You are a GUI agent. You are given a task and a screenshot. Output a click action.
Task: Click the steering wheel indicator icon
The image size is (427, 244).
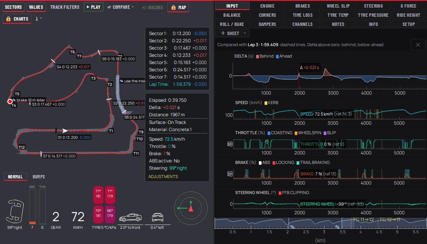point(15,210)
